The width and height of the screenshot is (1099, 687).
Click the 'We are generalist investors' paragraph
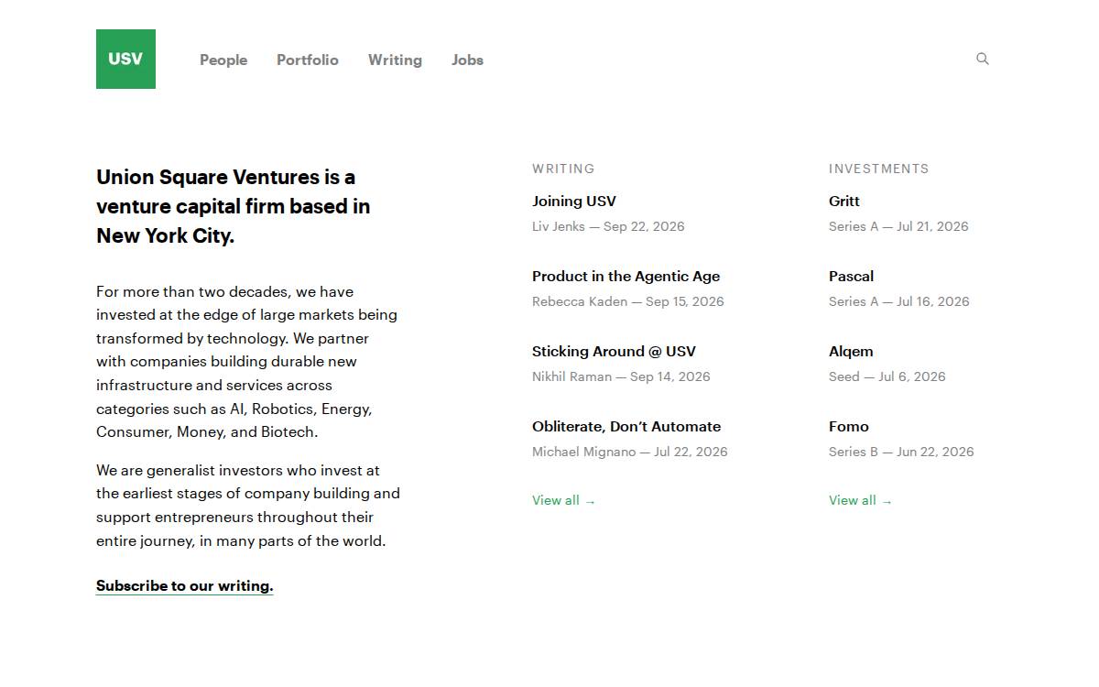tap(248, 506)
